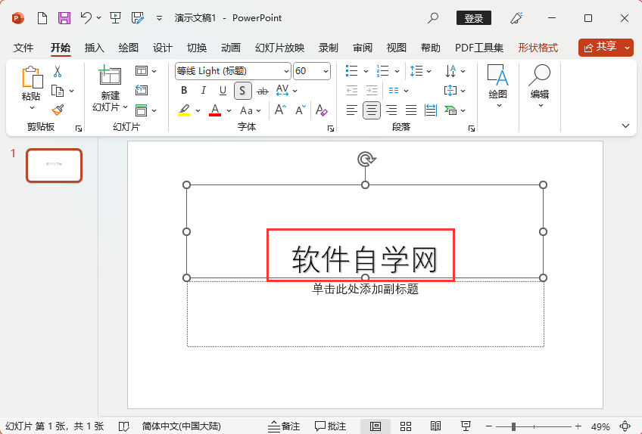Copy the selection to the clipboard
The image size is (642, 434).
click(58, 91)
